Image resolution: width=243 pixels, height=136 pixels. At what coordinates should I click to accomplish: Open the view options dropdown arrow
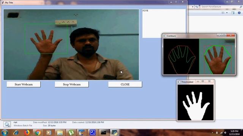227,13
